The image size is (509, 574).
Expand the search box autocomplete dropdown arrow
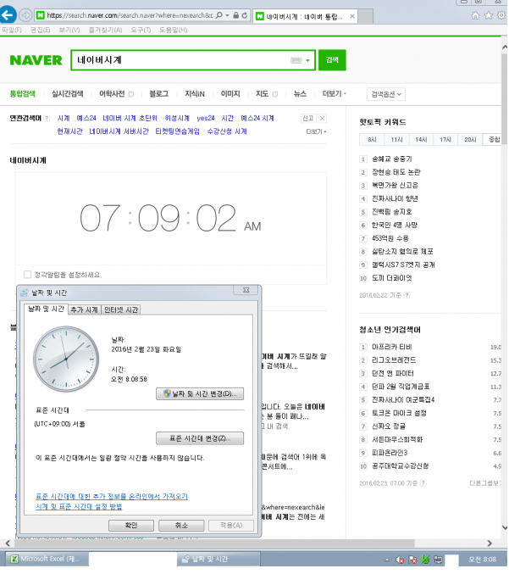[x=308, y=60]
